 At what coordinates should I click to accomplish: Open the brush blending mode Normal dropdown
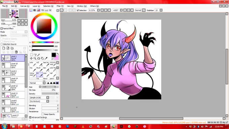[44, 83]
